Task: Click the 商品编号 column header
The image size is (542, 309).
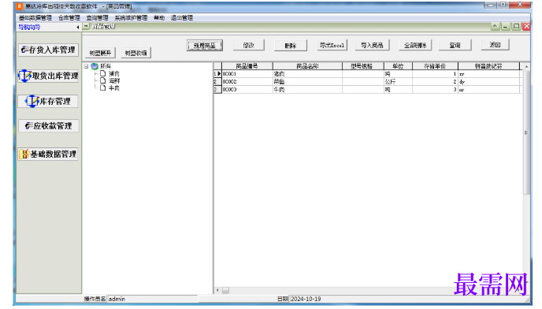Action: pos(247,66)
